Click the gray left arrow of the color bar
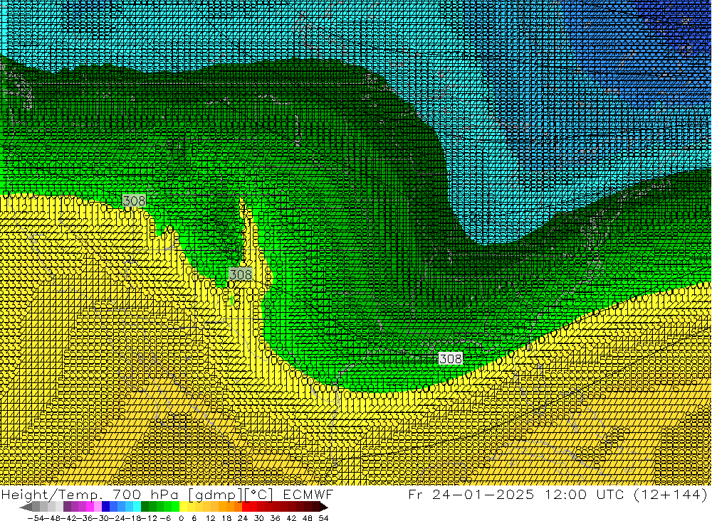The width and height of the screenshot is (712, 521). [x=26, y=507]
